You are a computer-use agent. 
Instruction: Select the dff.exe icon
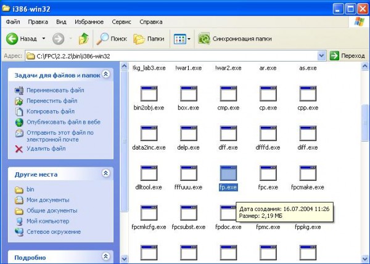[x=228, y=134]
